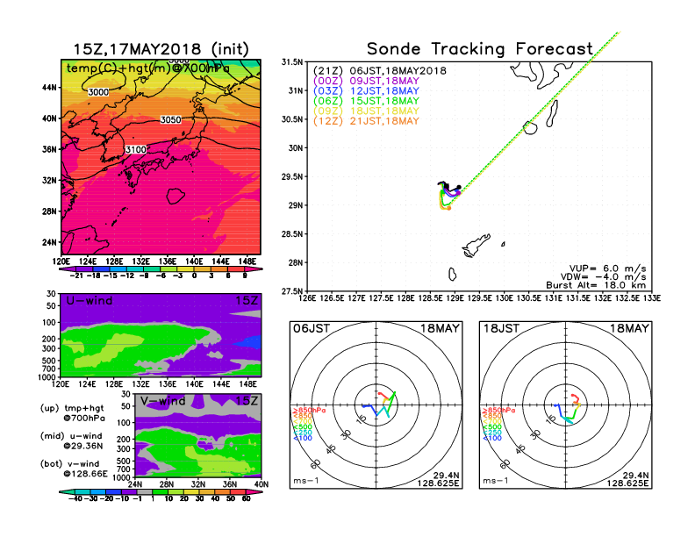Open the V-wind cross-section plot
This screenshot has height=537, width=695.
click(x=198, y=435)
